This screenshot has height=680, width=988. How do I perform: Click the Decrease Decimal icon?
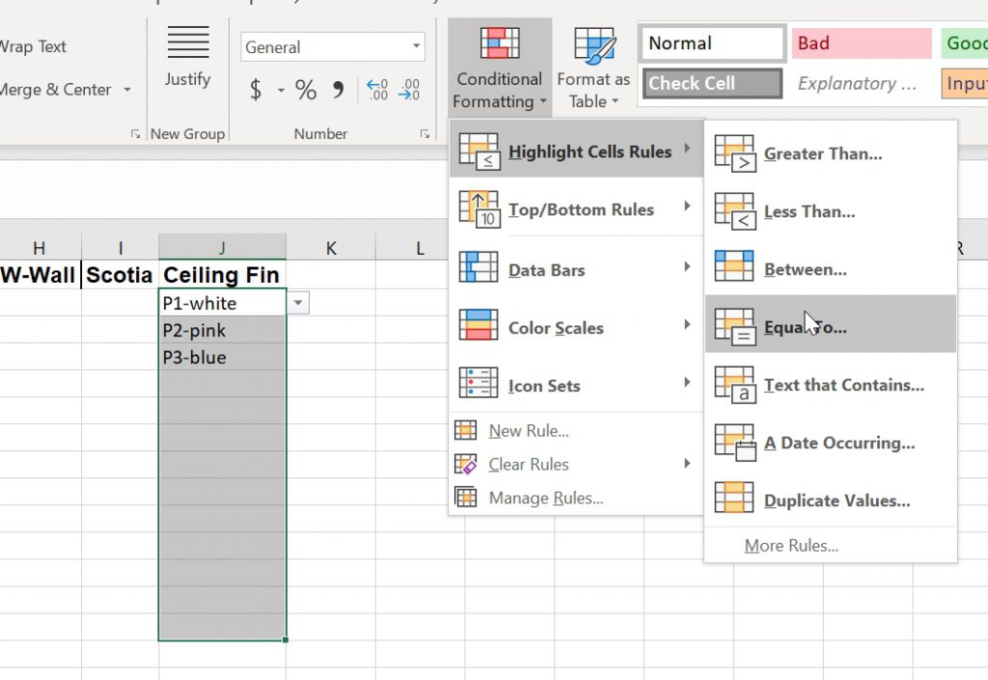pyautogui.click(x=409, y=91)
